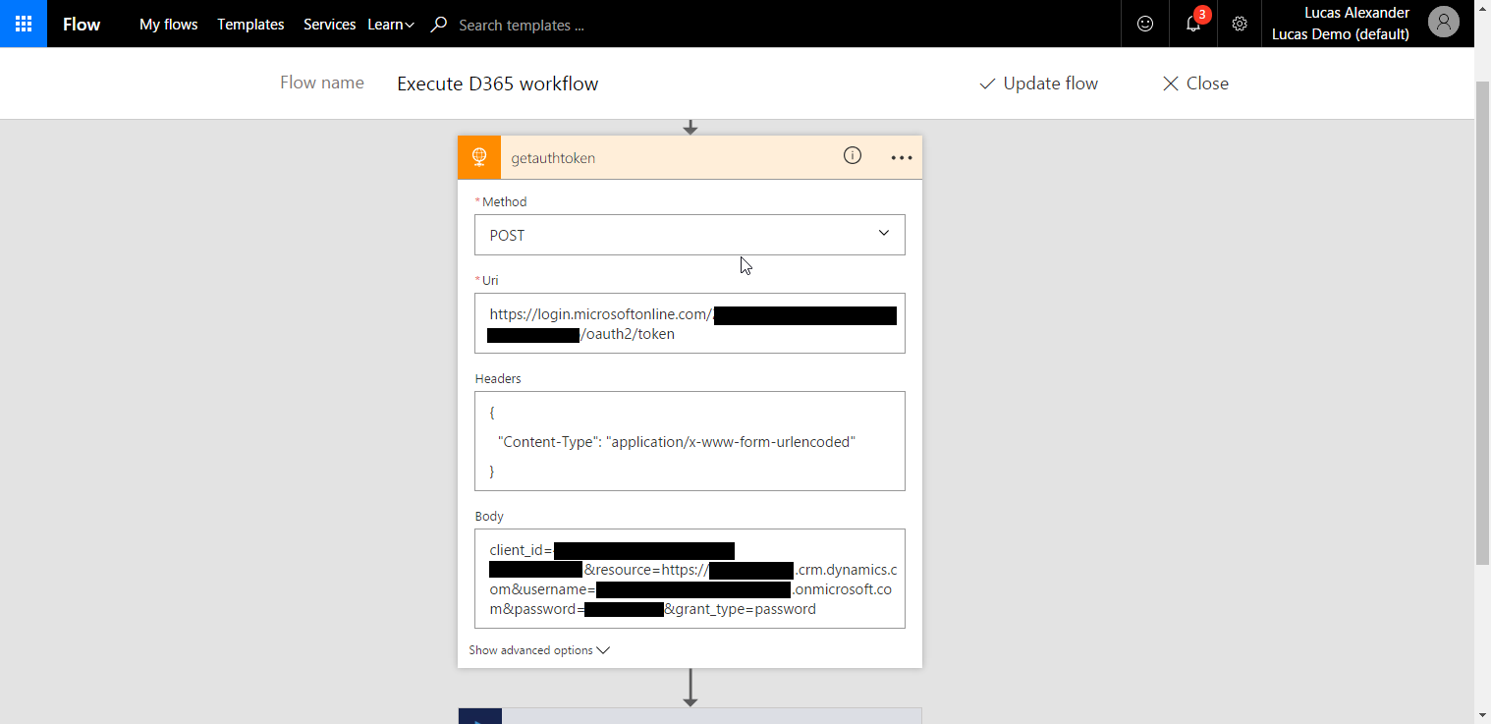Show info for getauthtoken action
The width and height of the screenshot is (1491, 724).
pos(853,156)
